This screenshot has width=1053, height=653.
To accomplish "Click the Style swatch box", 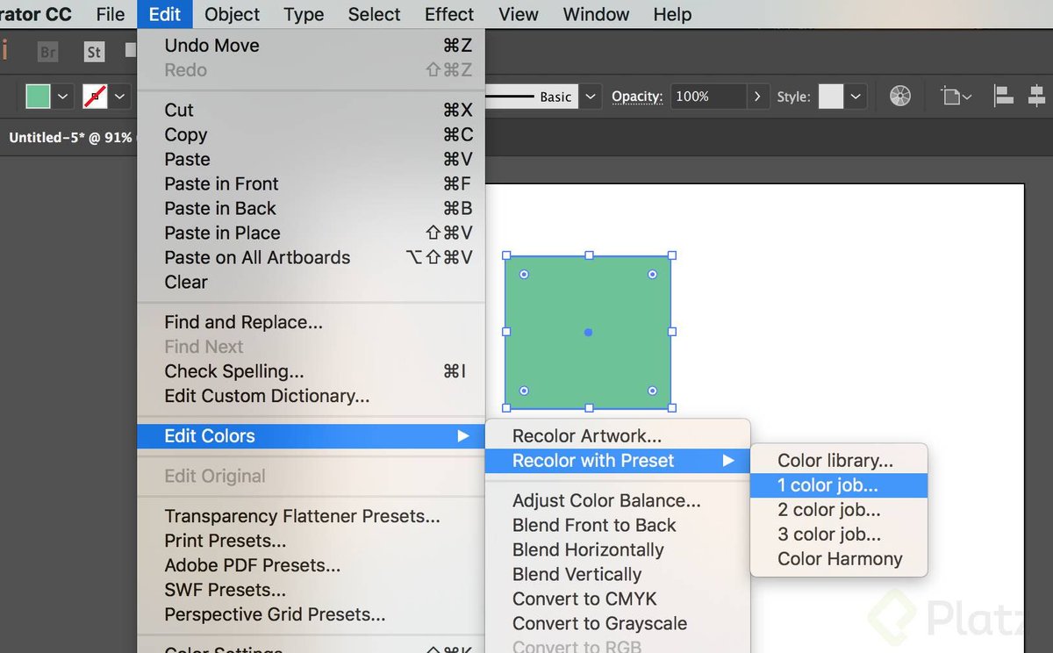I will click(x=831, y=97).
